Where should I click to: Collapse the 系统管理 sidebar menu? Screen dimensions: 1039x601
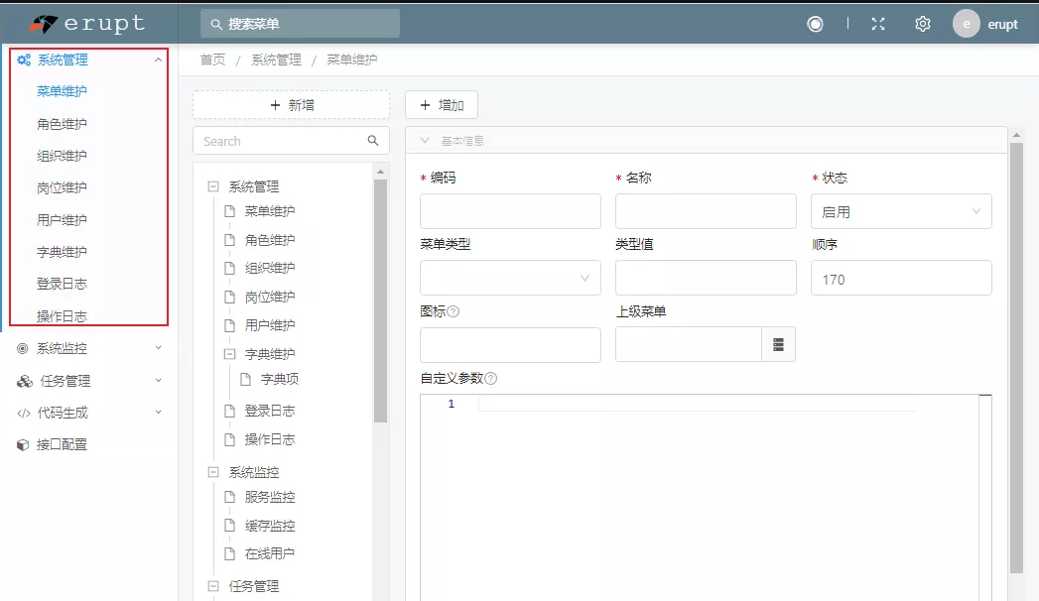(x=158, y=60)
